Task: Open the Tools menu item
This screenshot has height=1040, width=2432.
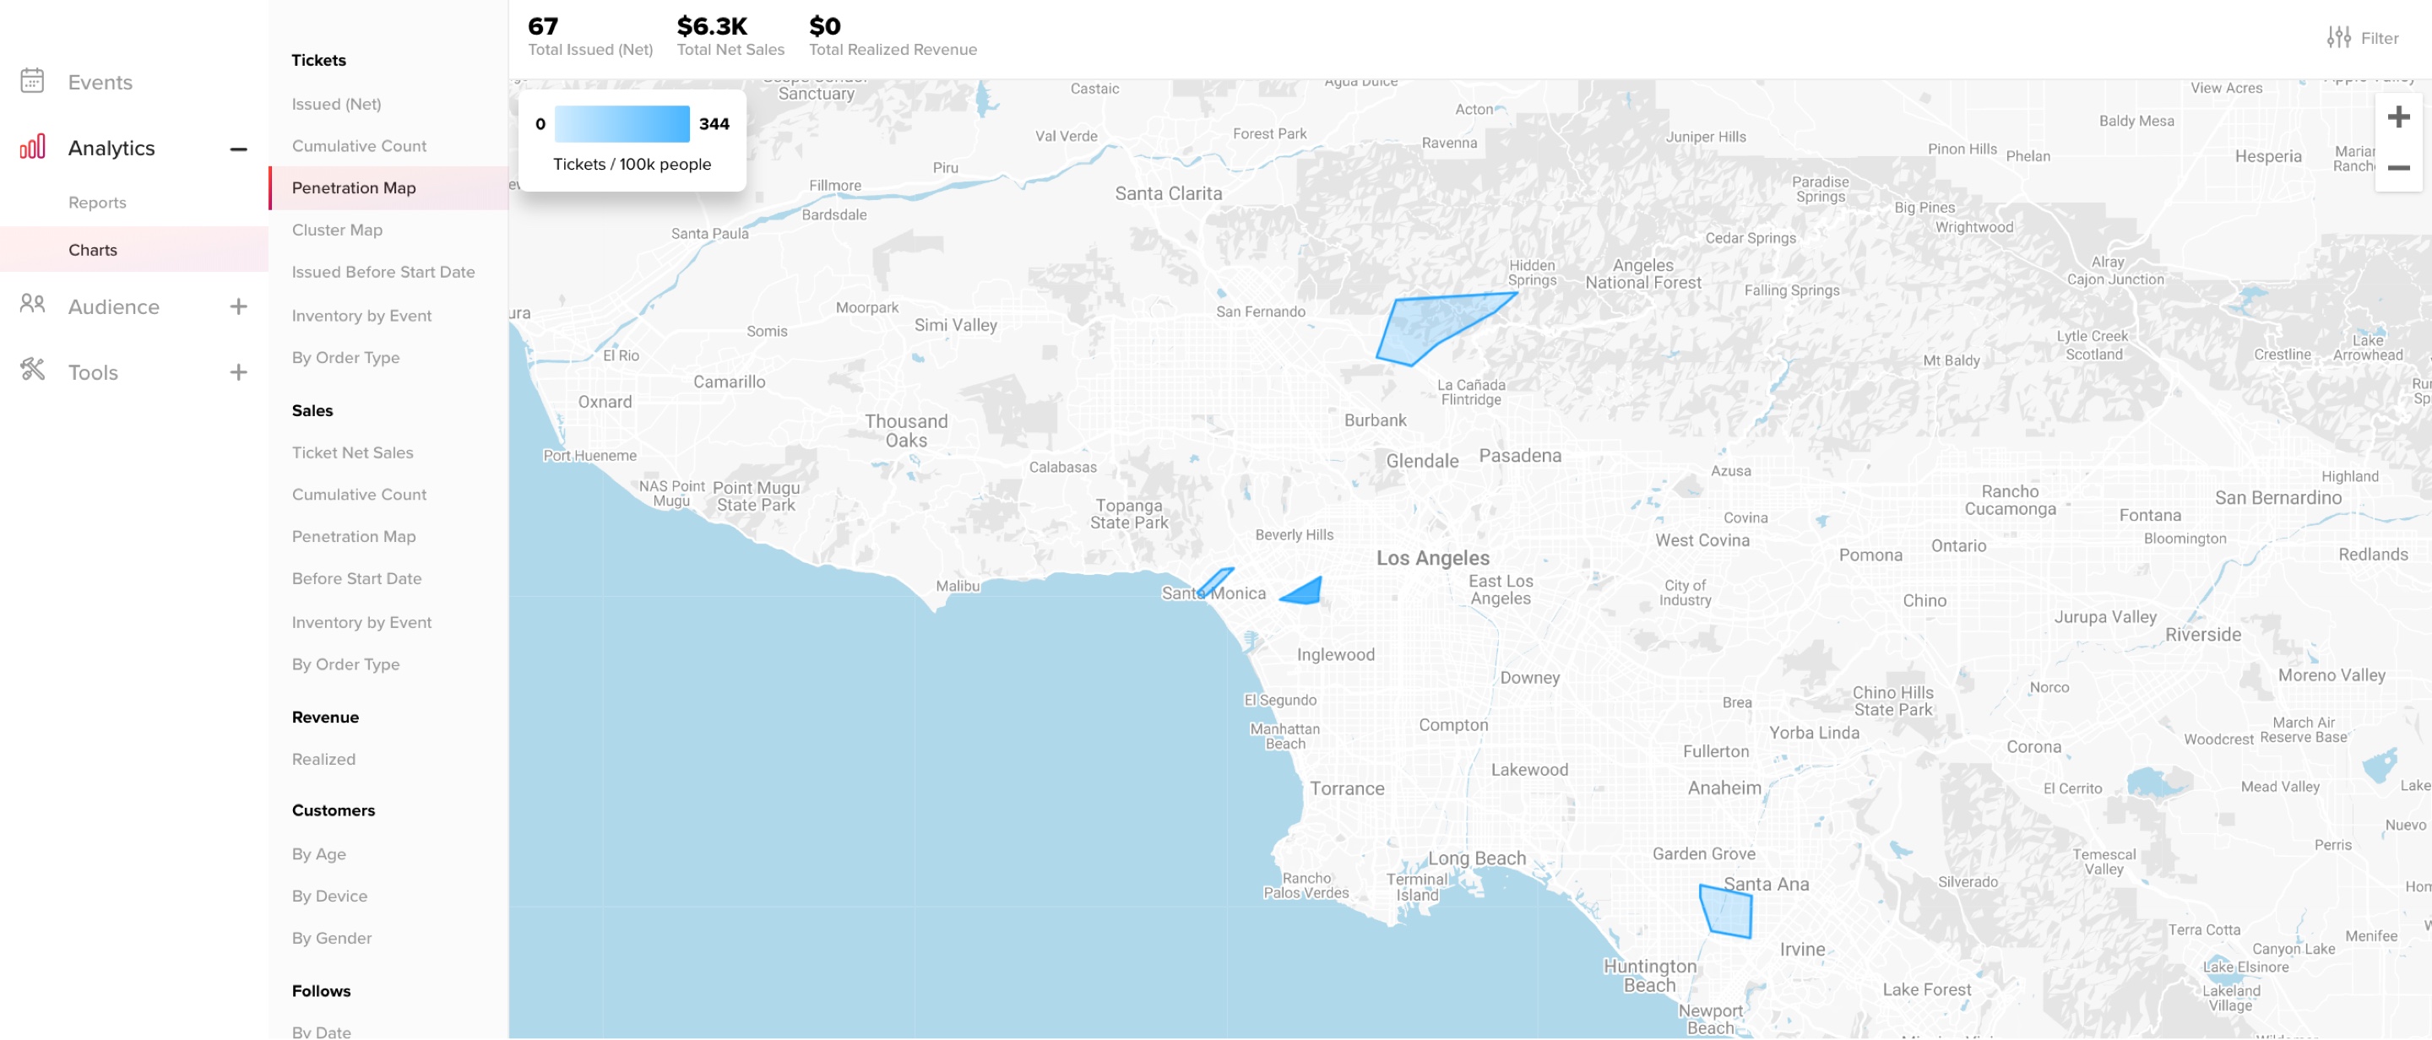Action: (x=93, y=371)
